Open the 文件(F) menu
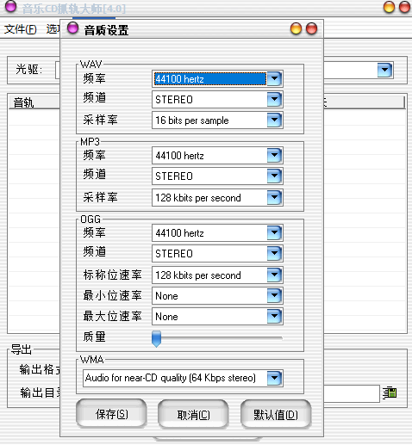Image resolution: width=412 pixels, height=445 pixels. click(21, 29)
